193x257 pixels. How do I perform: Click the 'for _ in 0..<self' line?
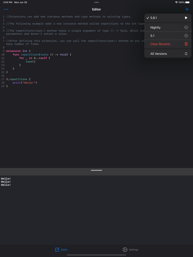(35, 58)
